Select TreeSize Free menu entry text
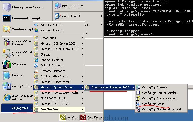 [x=49, y=109]
